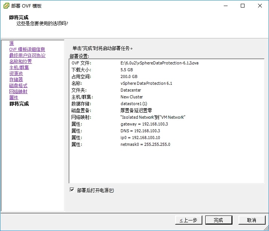Select the Isolated Network to VM Network mapping
Image resolution: width=269 pixels, height=231 pixels.
click(x=153, y=117)
